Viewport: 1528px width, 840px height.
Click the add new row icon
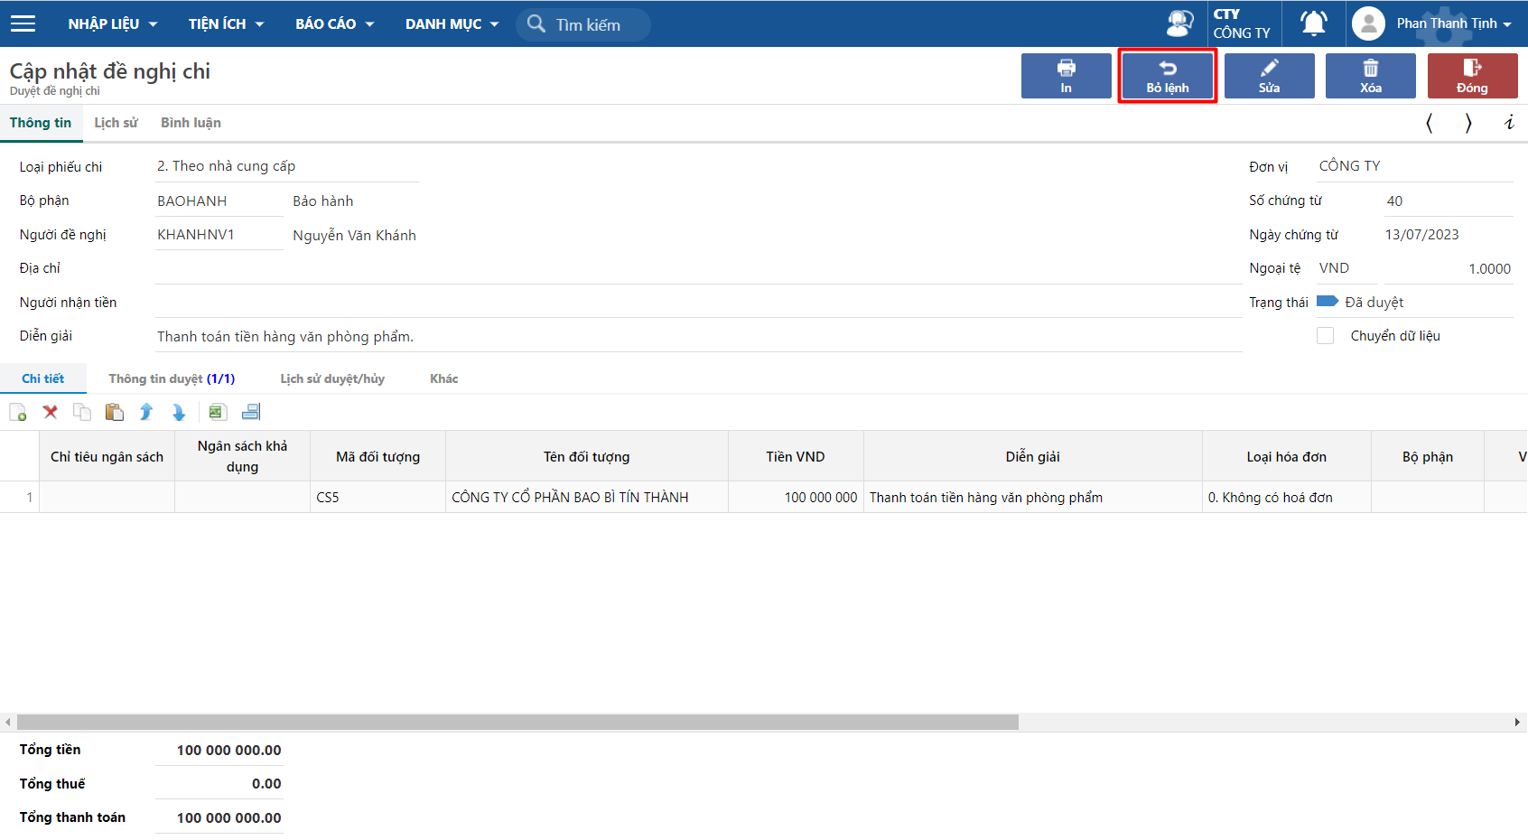[18, 413]
